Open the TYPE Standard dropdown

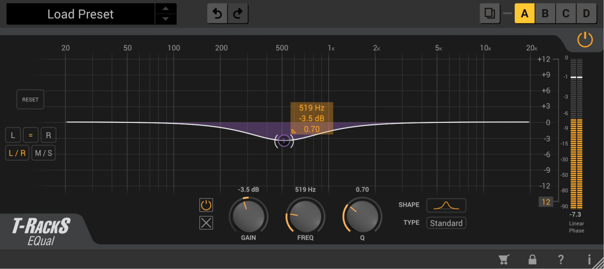[446, 223]
